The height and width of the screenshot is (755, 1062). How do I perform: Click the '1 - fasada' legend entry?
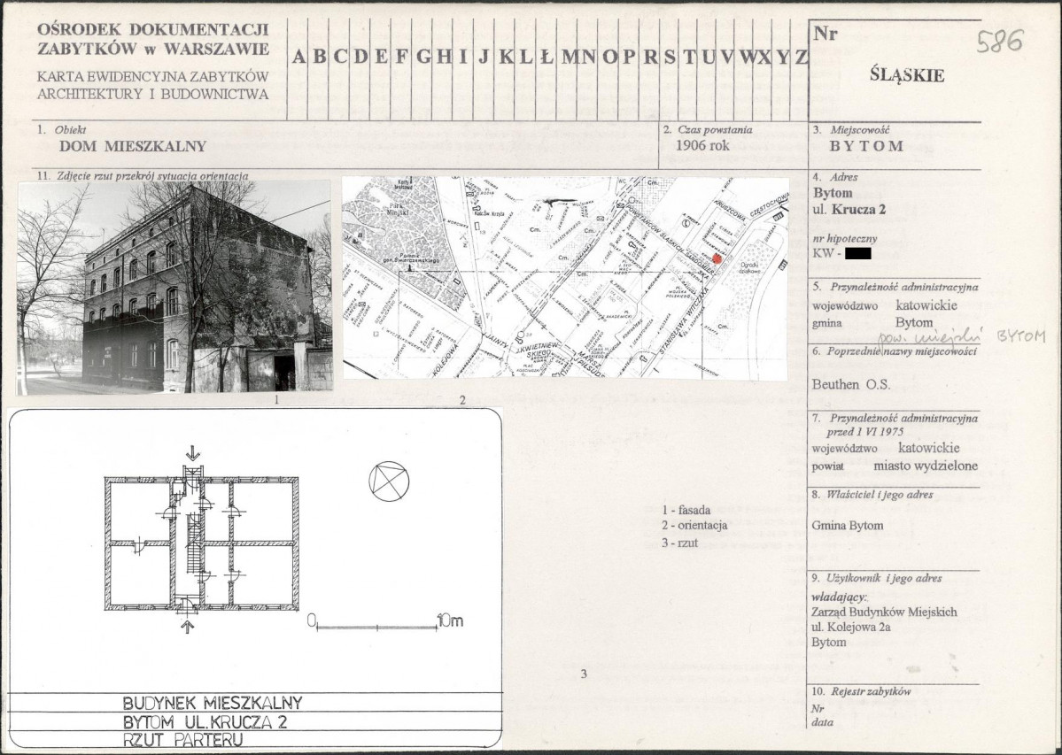pos(686,510)
